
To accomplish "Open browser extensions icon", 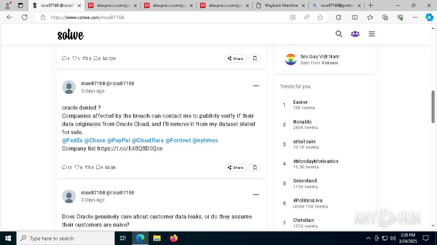I will pos(338,17).
